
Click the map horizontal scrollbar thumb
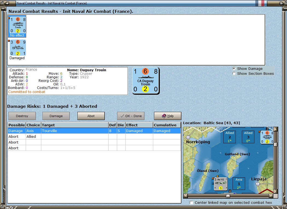coord(228,196)
